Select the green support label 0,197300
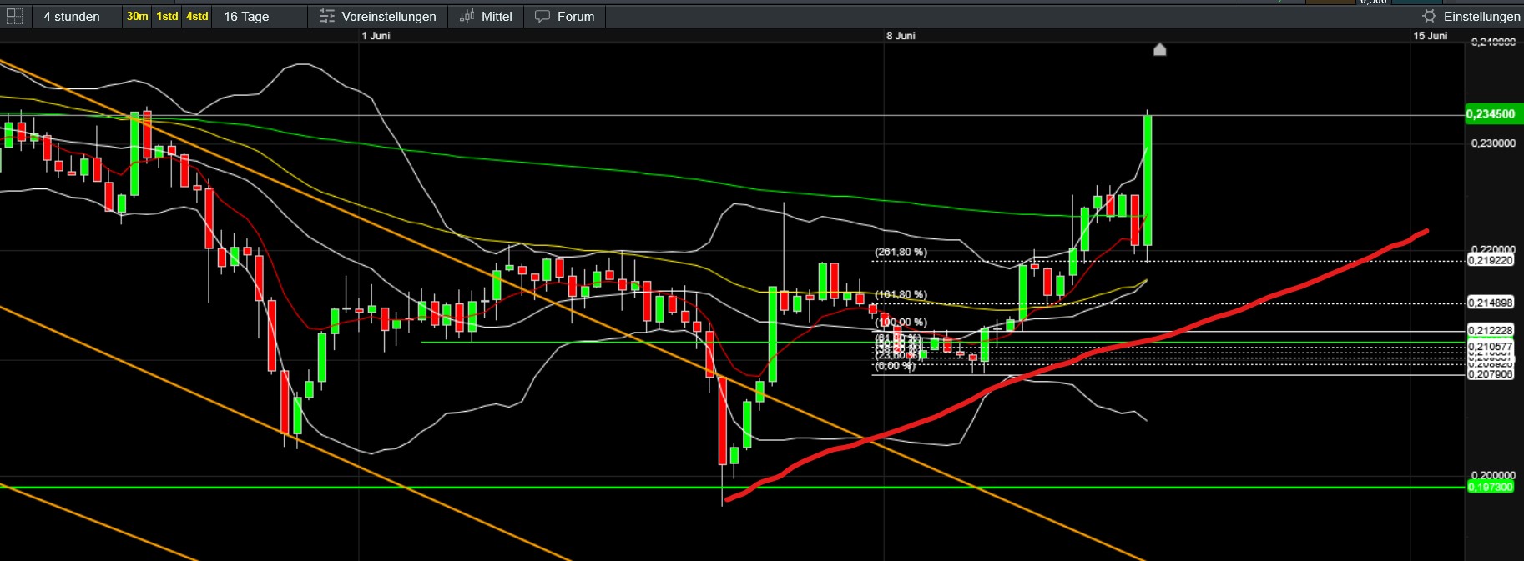The height and width of the screenshot is (561, 1524). [1491, 487]
